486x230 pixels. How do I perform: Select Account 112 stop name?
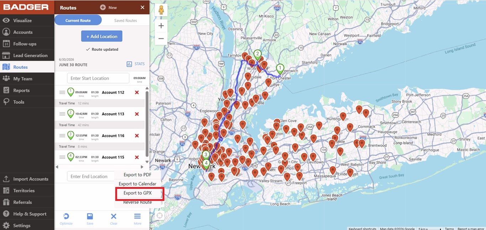113,92
